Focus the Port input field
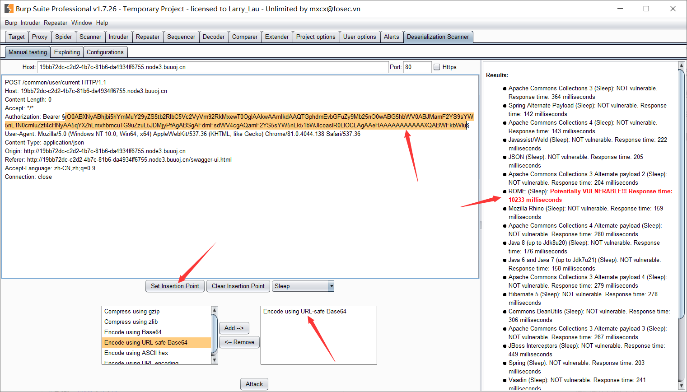The width and height of the screenshot is (687, 392). [417, 67]
